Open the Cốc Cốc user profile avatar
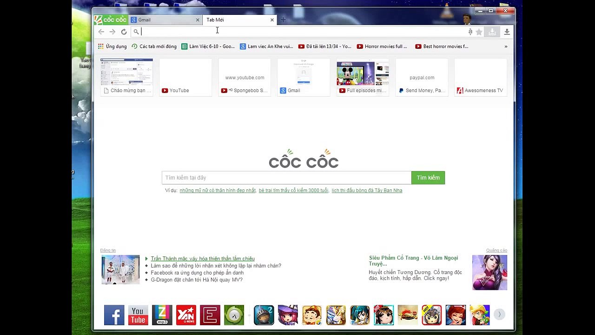The height and width of the screenshot is (335, 595). pos(467,19)
